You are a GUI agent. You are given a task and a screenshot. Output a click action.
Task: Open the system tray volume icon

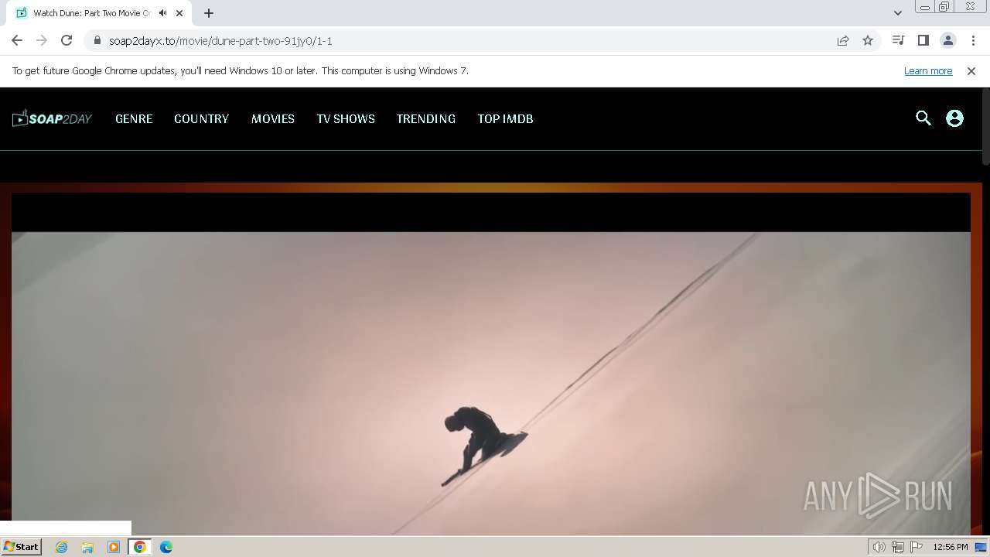[x=879, y=547]
